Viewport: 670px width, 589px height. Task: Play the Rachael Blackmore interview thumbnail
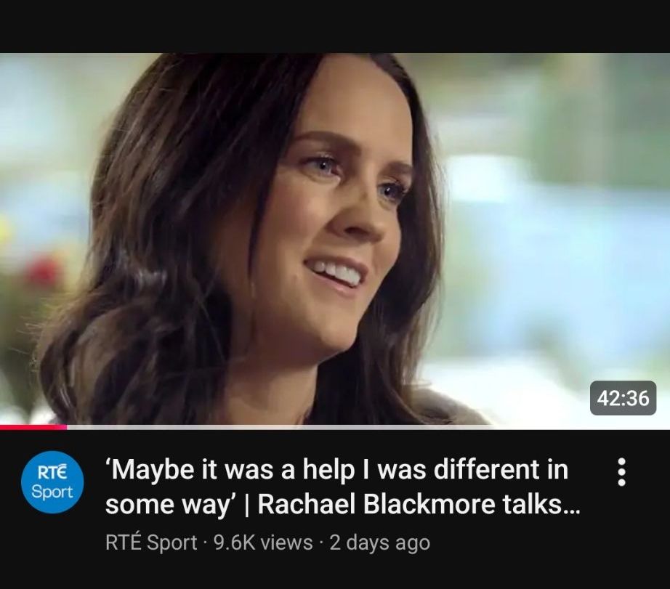335,240
